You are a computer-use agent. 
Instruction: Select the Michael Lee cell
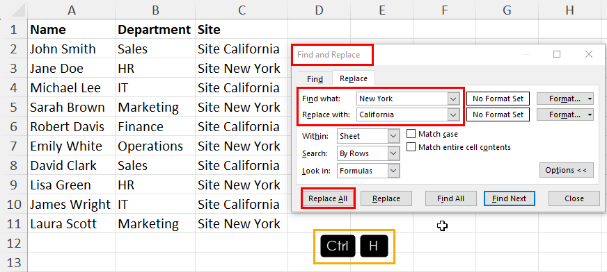click(71, 87)
